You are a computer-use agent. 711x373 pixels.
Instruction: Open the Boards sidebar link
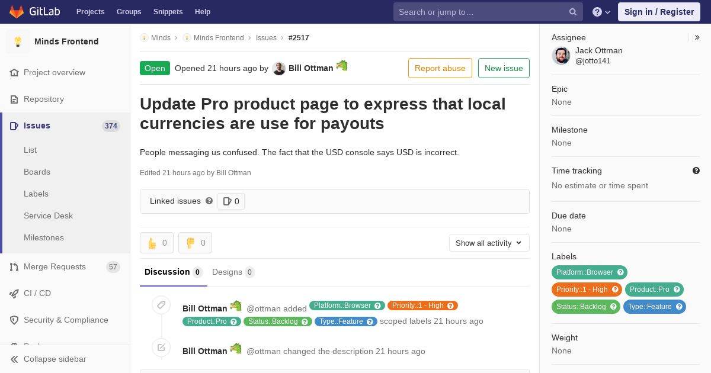[x=37, y=172]
